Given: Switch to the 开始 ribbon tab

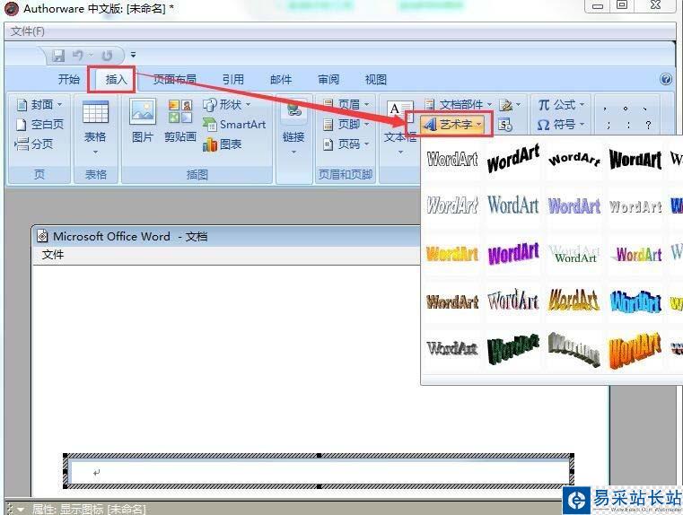Looking at the screenshot, I should [69, 79].
